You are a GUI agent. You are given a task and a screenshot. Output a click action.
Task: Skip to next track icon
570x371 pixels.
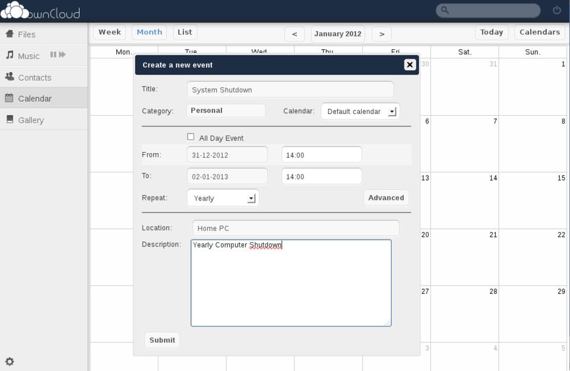coord(62,55)
